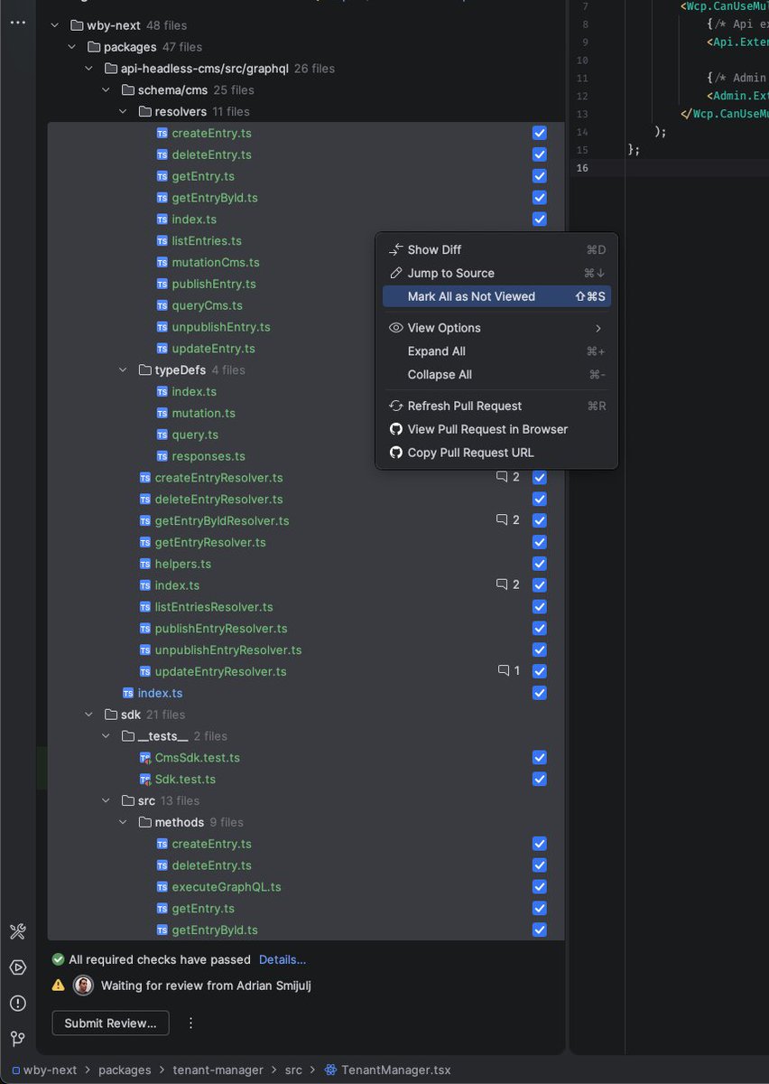Select Mark All as Not Viewed
The height and width of the screenshot is (1084, 769).
point(496,296)
